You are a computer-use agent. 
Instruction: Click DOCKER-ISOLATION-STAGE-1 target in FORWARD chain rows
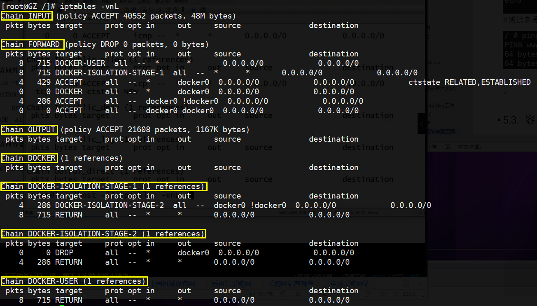click(x=109, y=73)
